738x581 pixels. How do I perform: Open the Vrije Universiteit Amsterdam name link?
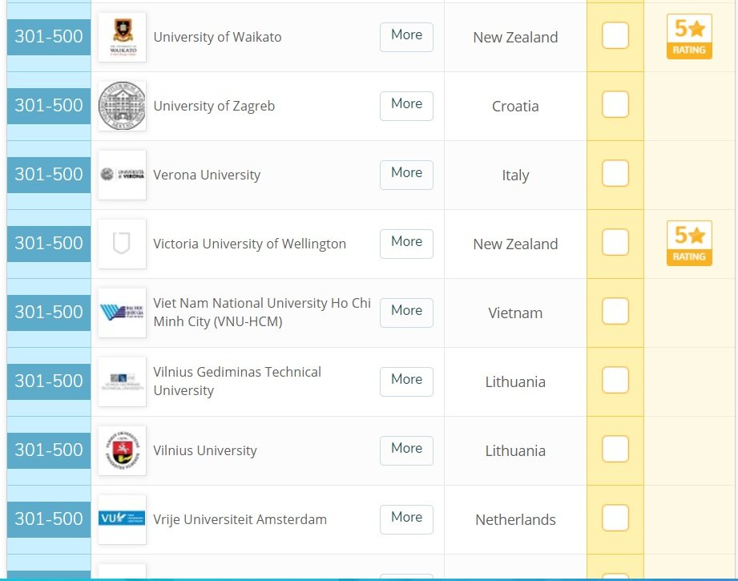click(x=240, y=519)
